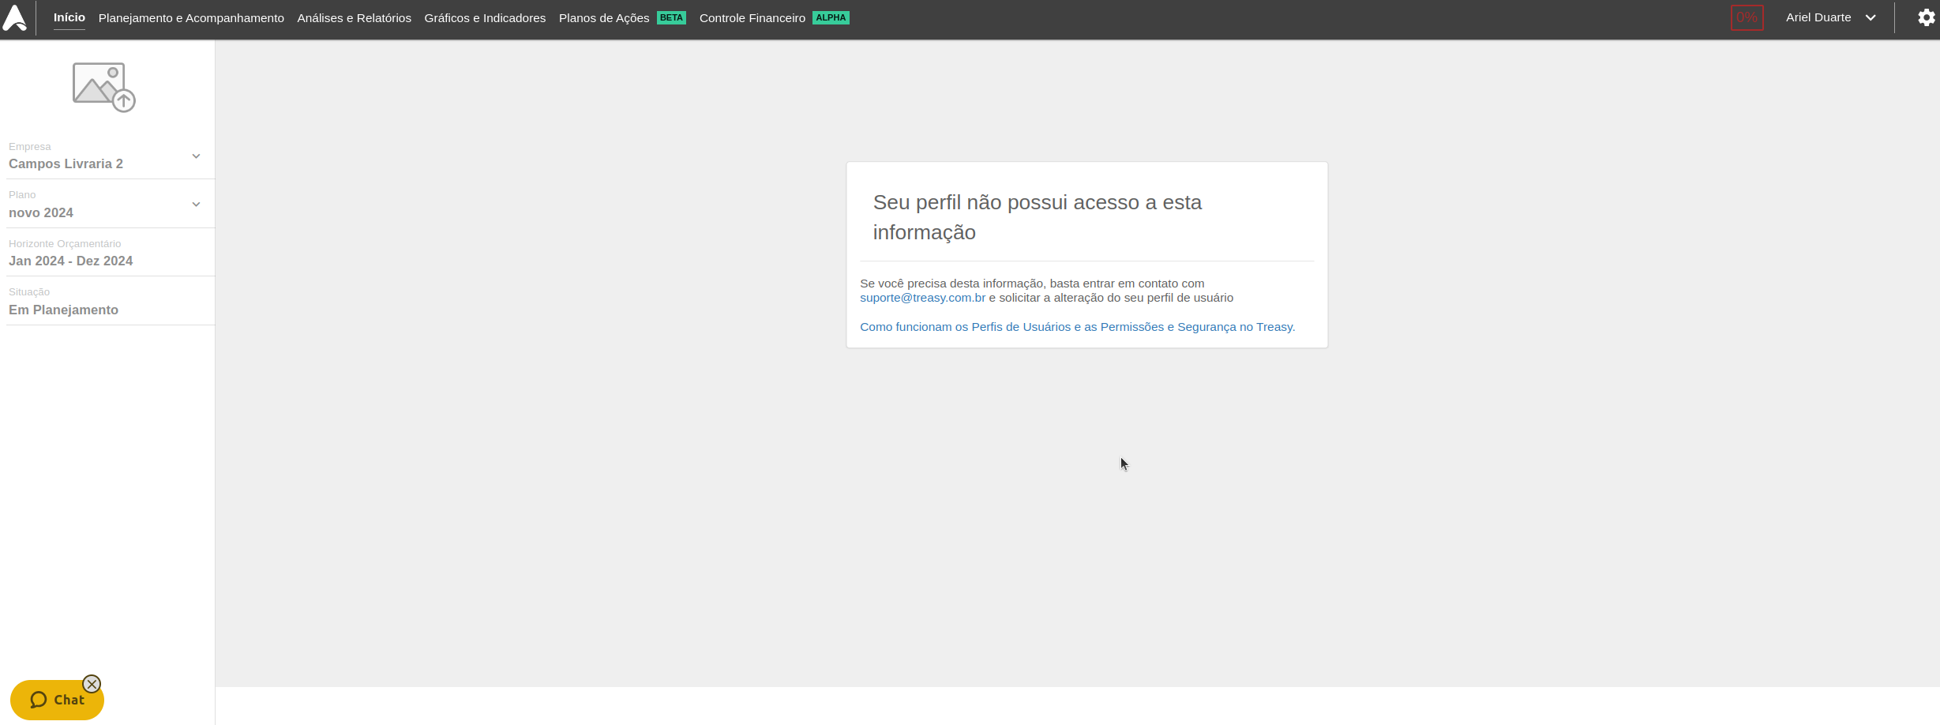Click the 0% progress indicator
1940x725 pixels.
(x=1747, y=17)
